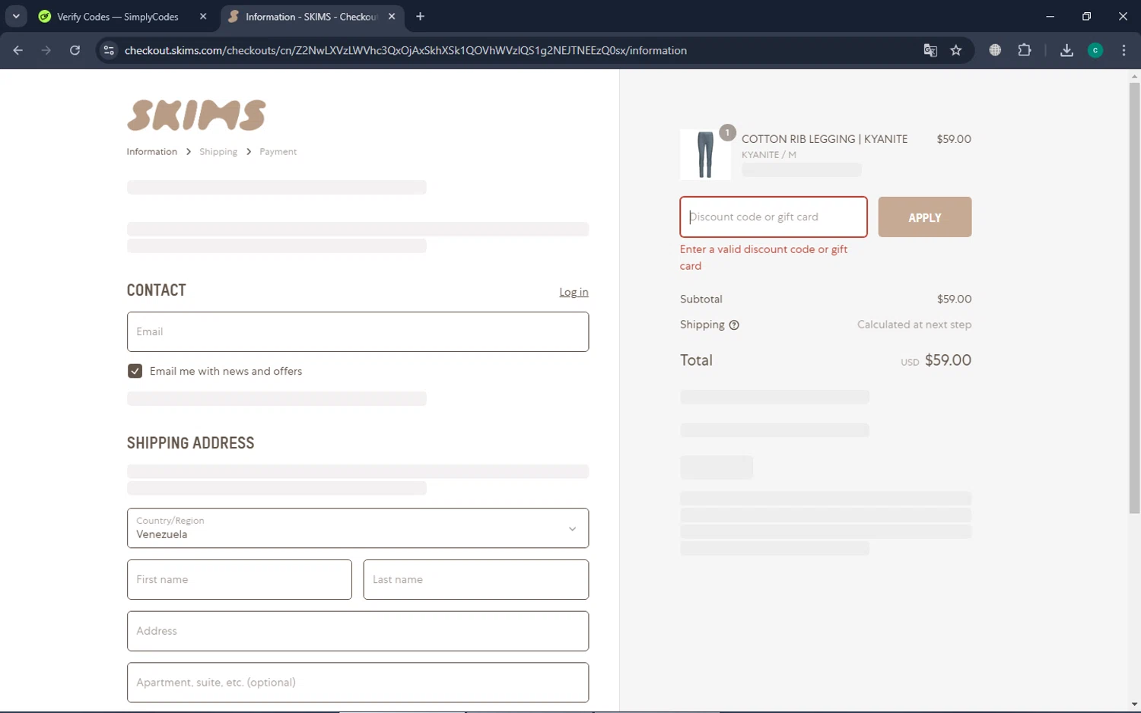Open the Chrome three-dot menu

click(x=1124, y=50)
